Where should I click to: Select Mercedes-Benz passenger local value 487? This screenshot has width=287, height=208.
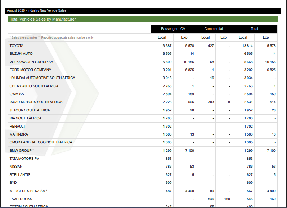tap(169, 191)
